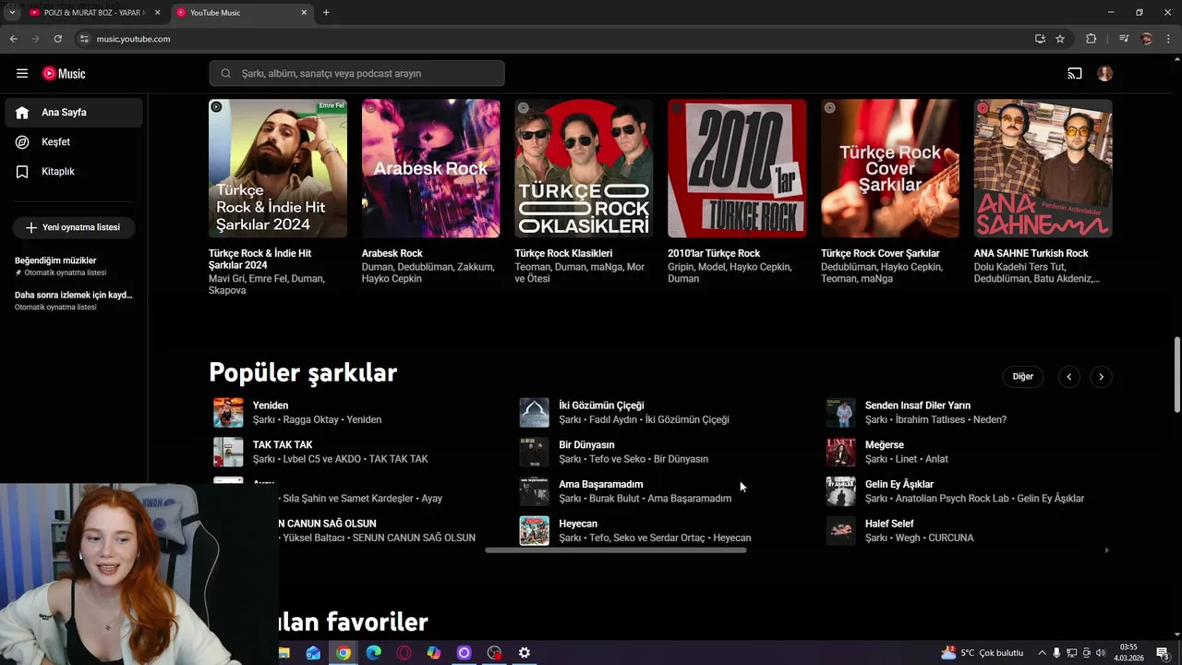Open the Arabesk Rock playlist title

coord(392,253)
